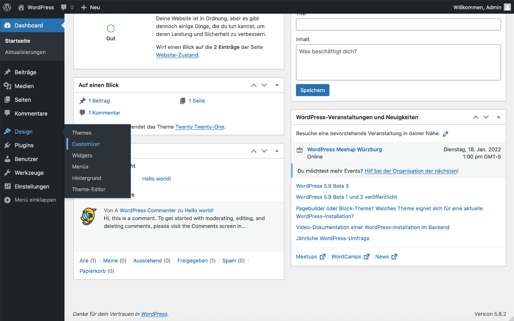
Task: Open Video-Dokumentation einer WordPress-Installation link
Action: click(373, 227)
